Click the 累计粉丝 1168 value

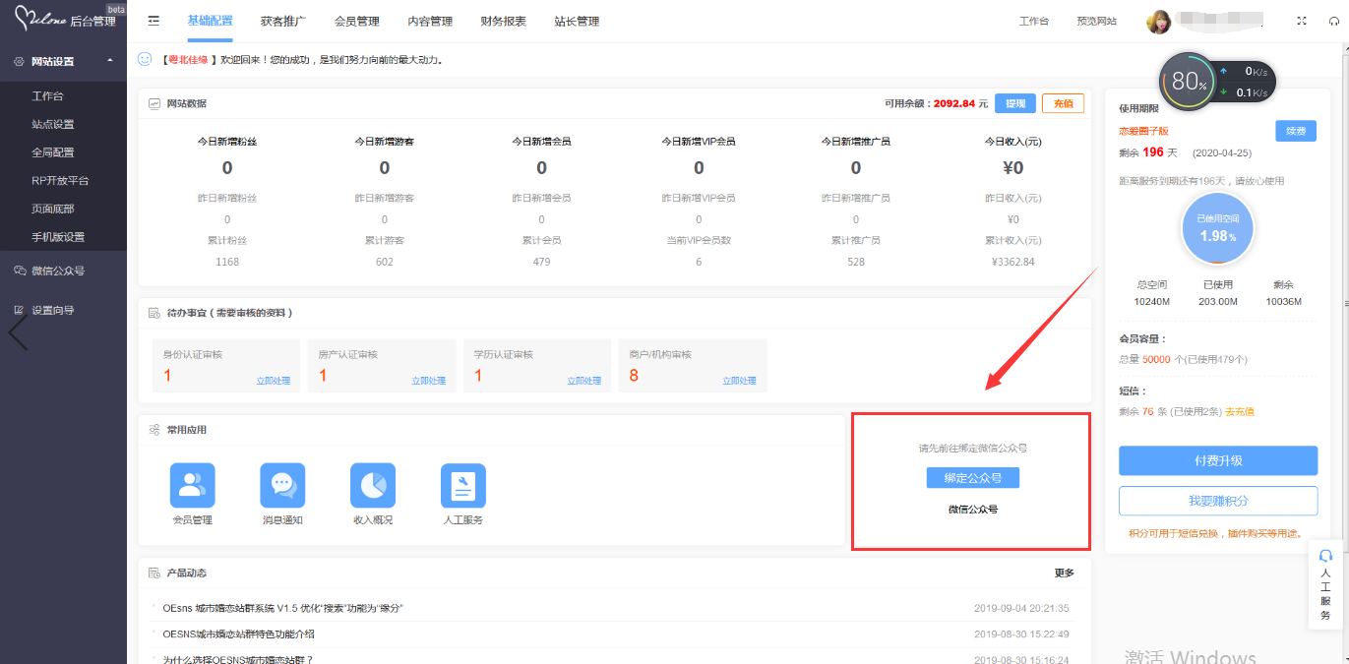227,262
